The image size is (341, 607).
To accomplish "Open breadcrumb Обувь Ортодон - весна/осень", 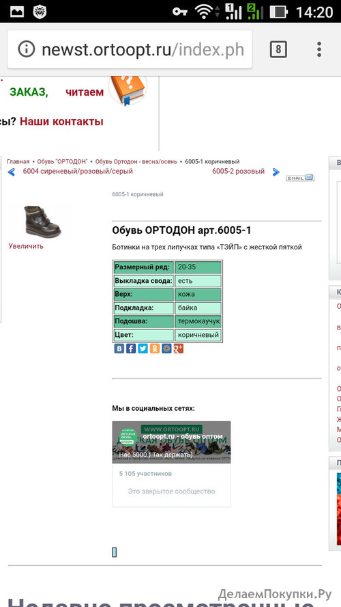I will [x=136, y=161].
